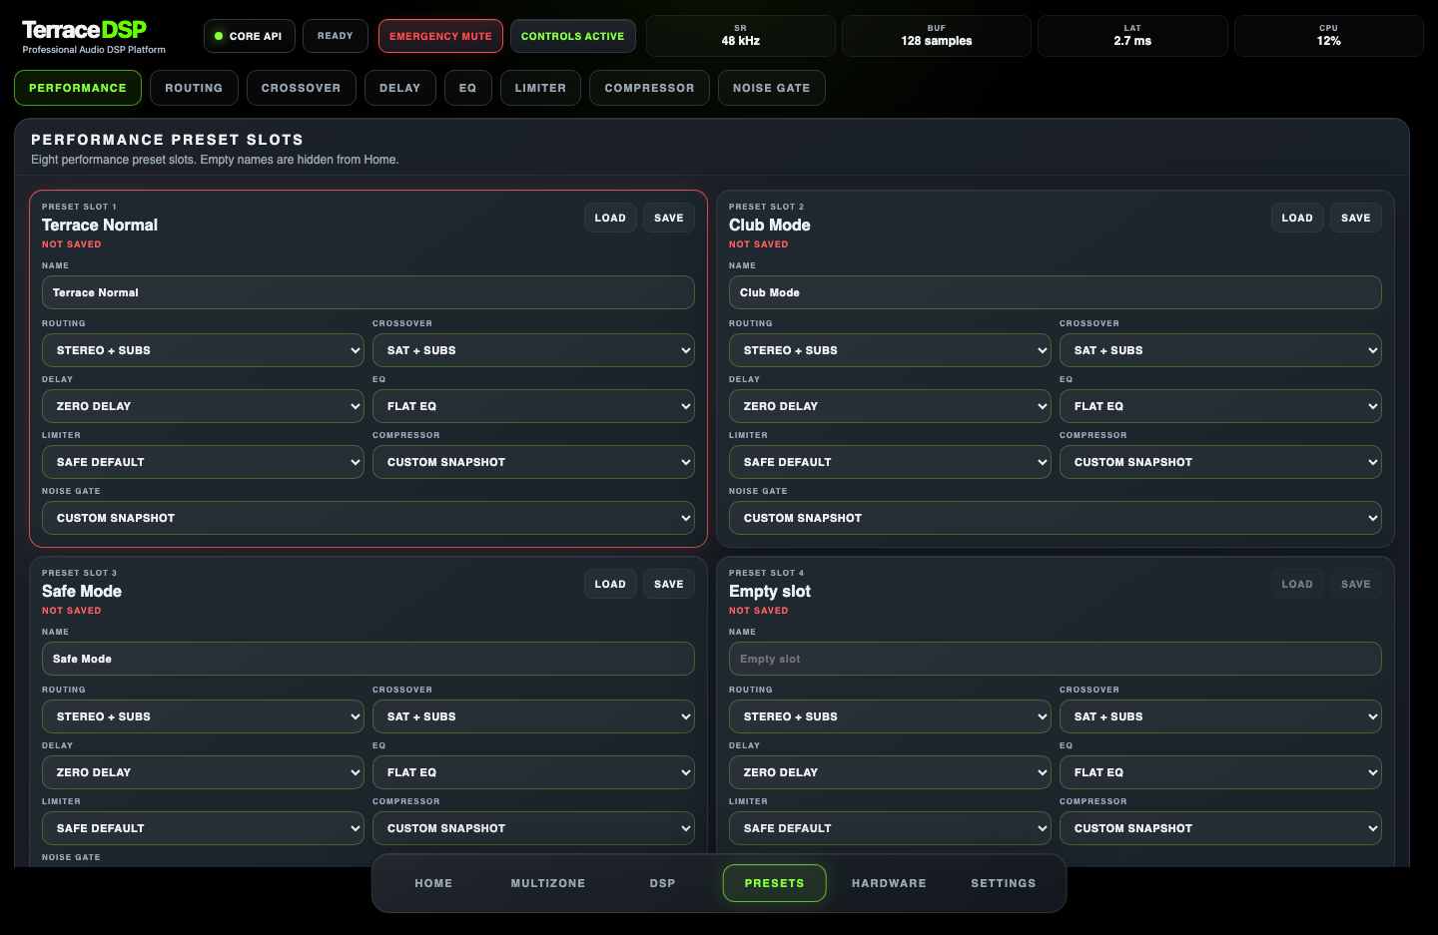Viewport: 1438px width, 935px height.
Task: Open Safe Mode Compressor dropdown
Action: (x=533, y=828)
